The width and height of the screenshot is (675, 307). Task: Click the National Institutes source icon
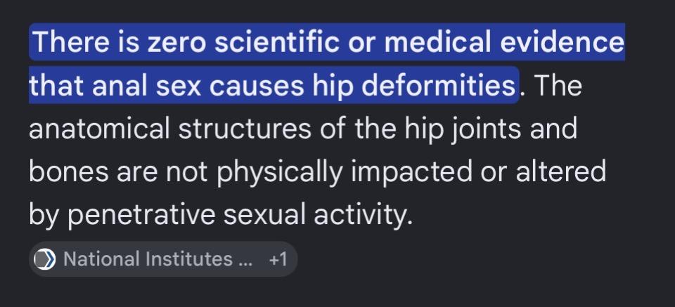(x=45, y=259)
